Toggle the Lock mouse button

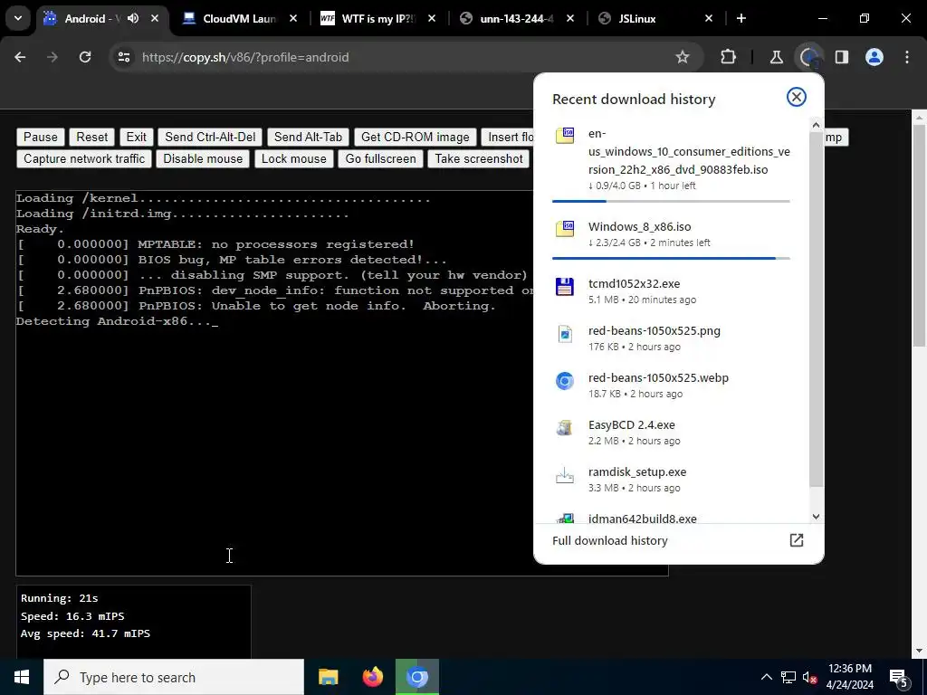(x=294, y=159)
